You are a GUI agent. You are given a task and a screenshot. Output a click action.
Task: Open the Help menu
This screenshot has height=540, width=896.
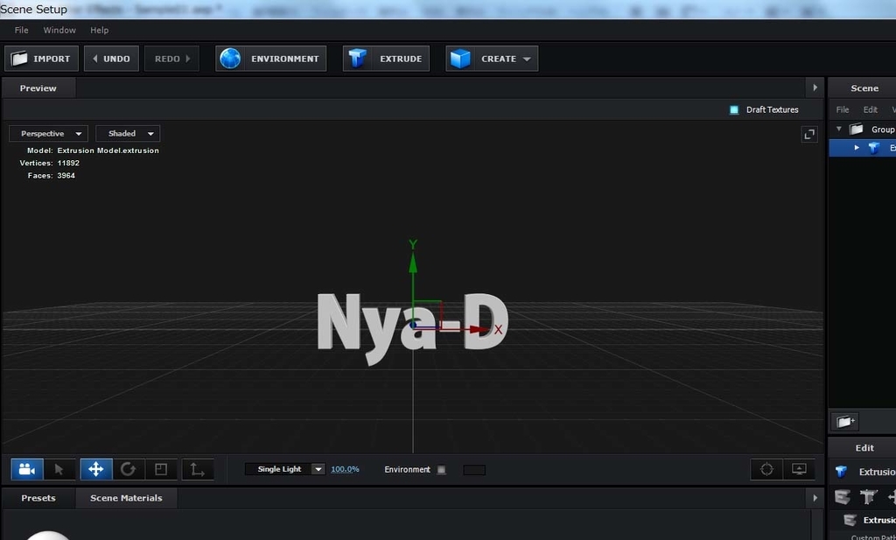click(100, 31)
